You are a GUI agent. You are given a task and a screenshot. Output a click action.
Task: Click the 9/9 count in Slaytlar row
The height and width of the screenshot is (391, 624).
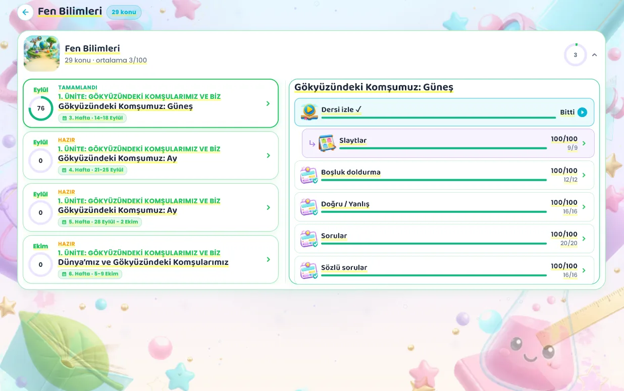(x=573, y=148)
